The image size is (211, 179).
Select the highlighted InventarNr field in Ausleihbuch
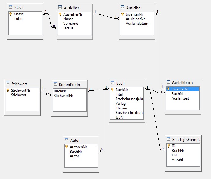click(x=180, y=89)
